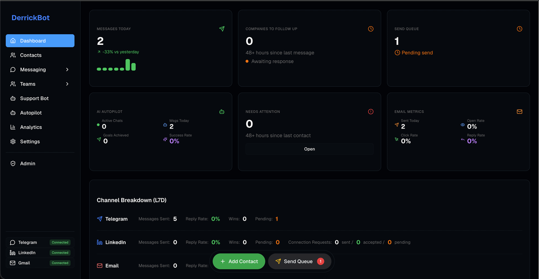The height and width of the screenshot is (279, 539).
Task: Click the red badge on Send Queue button
Action: [320, 261]
